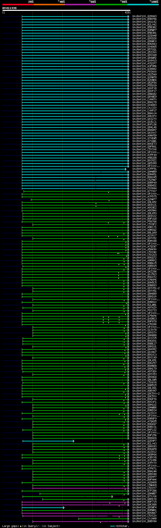Select hit label UniRef100_O23078

point(144,330)
